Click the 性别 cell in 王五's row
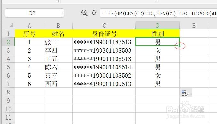 [157, 58]
